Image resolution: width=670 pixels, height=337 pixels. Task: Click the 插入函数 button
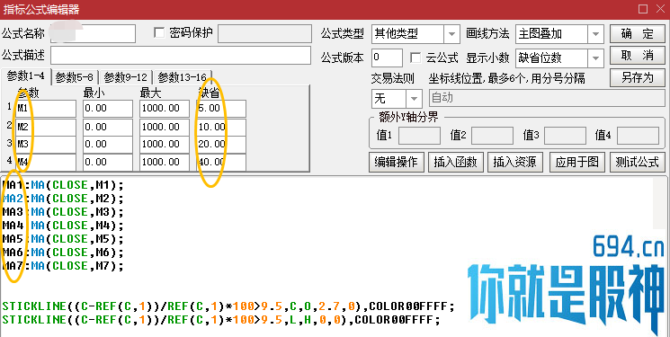coord(455,162)
